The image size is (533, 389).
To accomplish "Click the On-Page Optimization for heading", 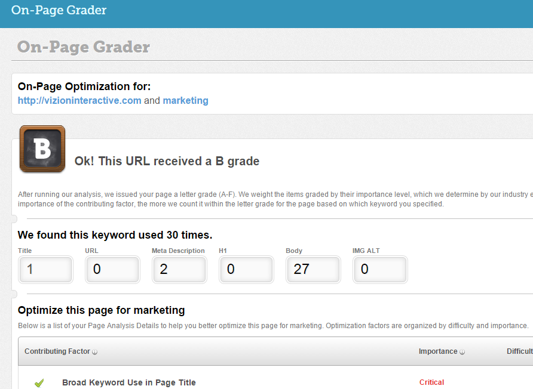I will click(x=84, y=87).
